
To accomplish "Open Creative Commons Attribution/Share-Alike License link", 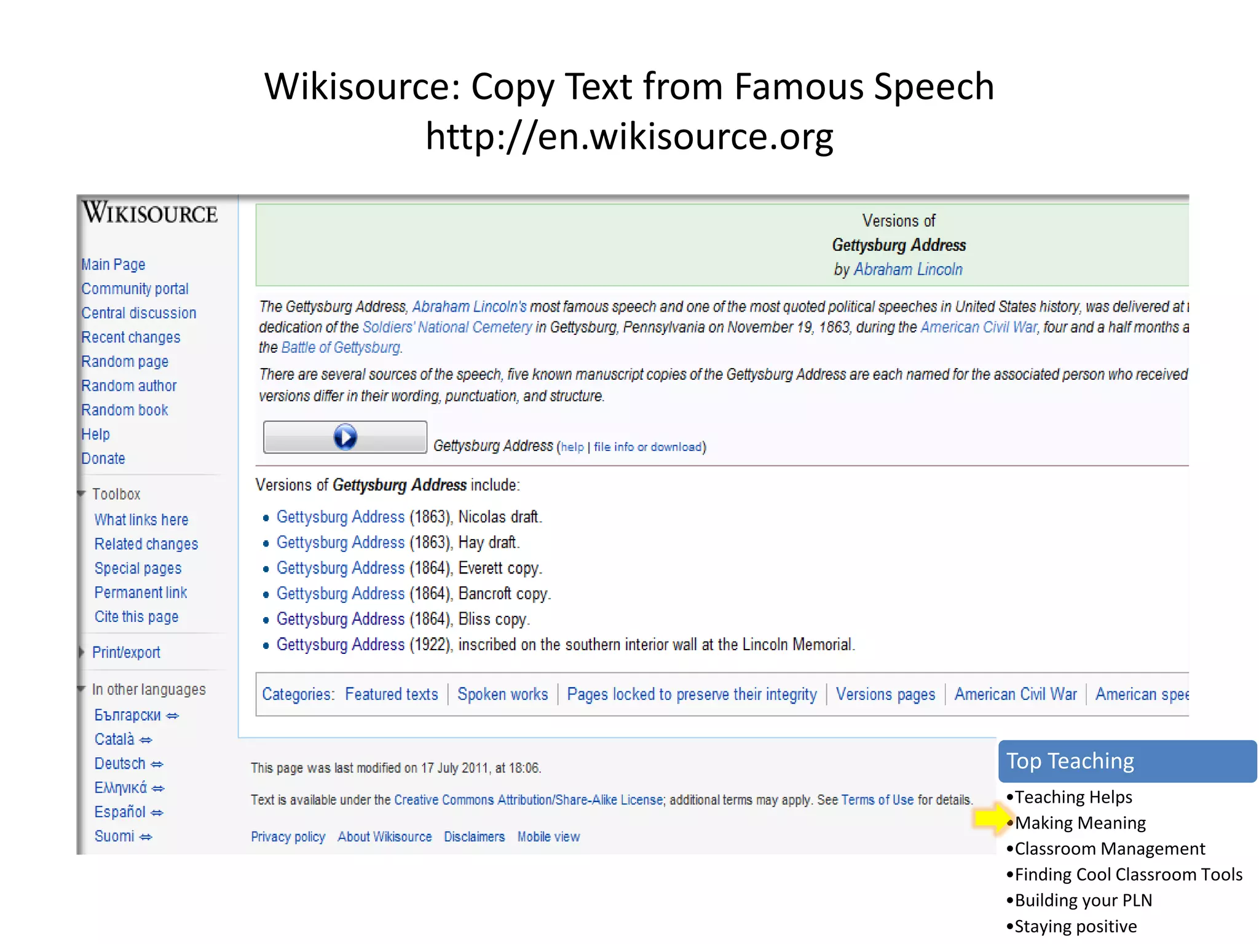I will point(529,800).
